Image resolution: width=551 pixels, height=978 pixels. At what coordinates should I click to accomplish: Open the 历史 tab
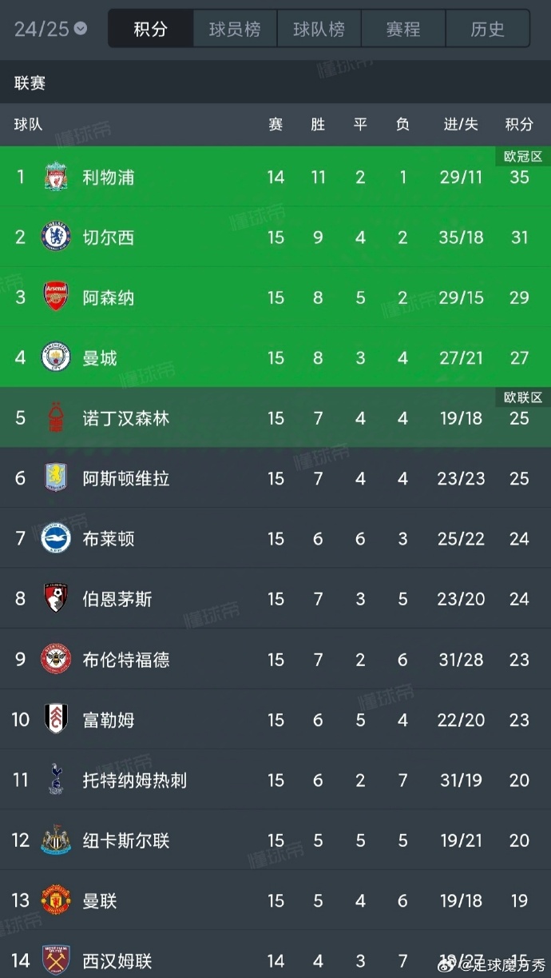tap(487, 30)
